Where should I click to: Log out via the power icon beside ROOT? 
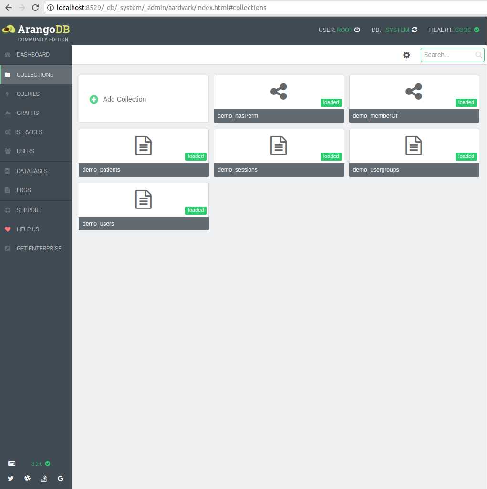point(357,30)
